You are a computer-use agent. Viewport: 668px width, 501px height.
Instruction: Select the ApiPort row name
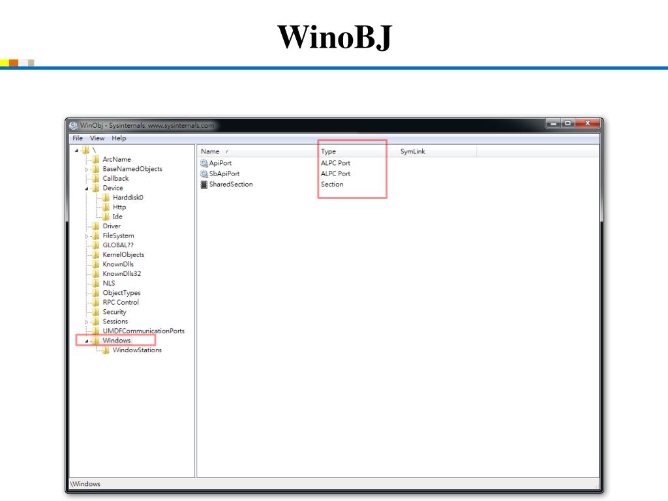point(220,163)
